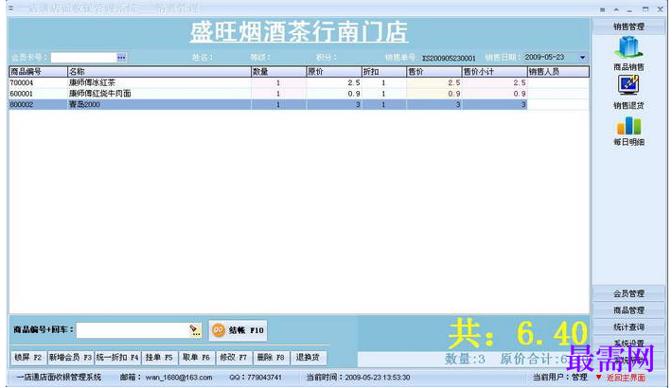Click the 销售人员 column header
672x388 pixels.
click(558, 72)
